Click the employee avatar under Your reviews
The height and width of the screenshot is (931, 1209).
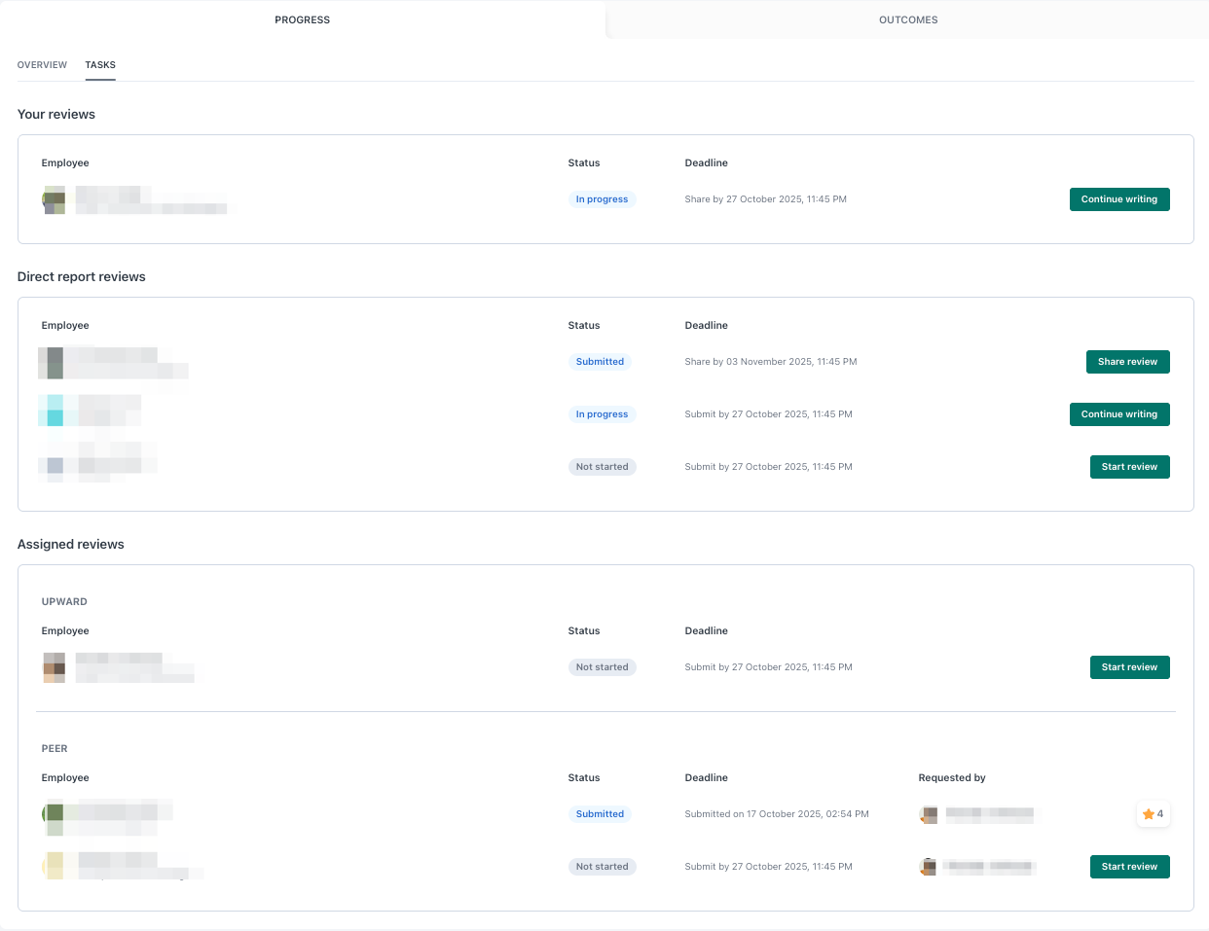coord(55,200)
